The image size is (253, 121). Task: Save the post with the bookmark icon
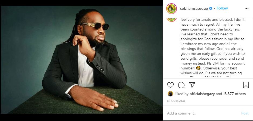(246, 85)
